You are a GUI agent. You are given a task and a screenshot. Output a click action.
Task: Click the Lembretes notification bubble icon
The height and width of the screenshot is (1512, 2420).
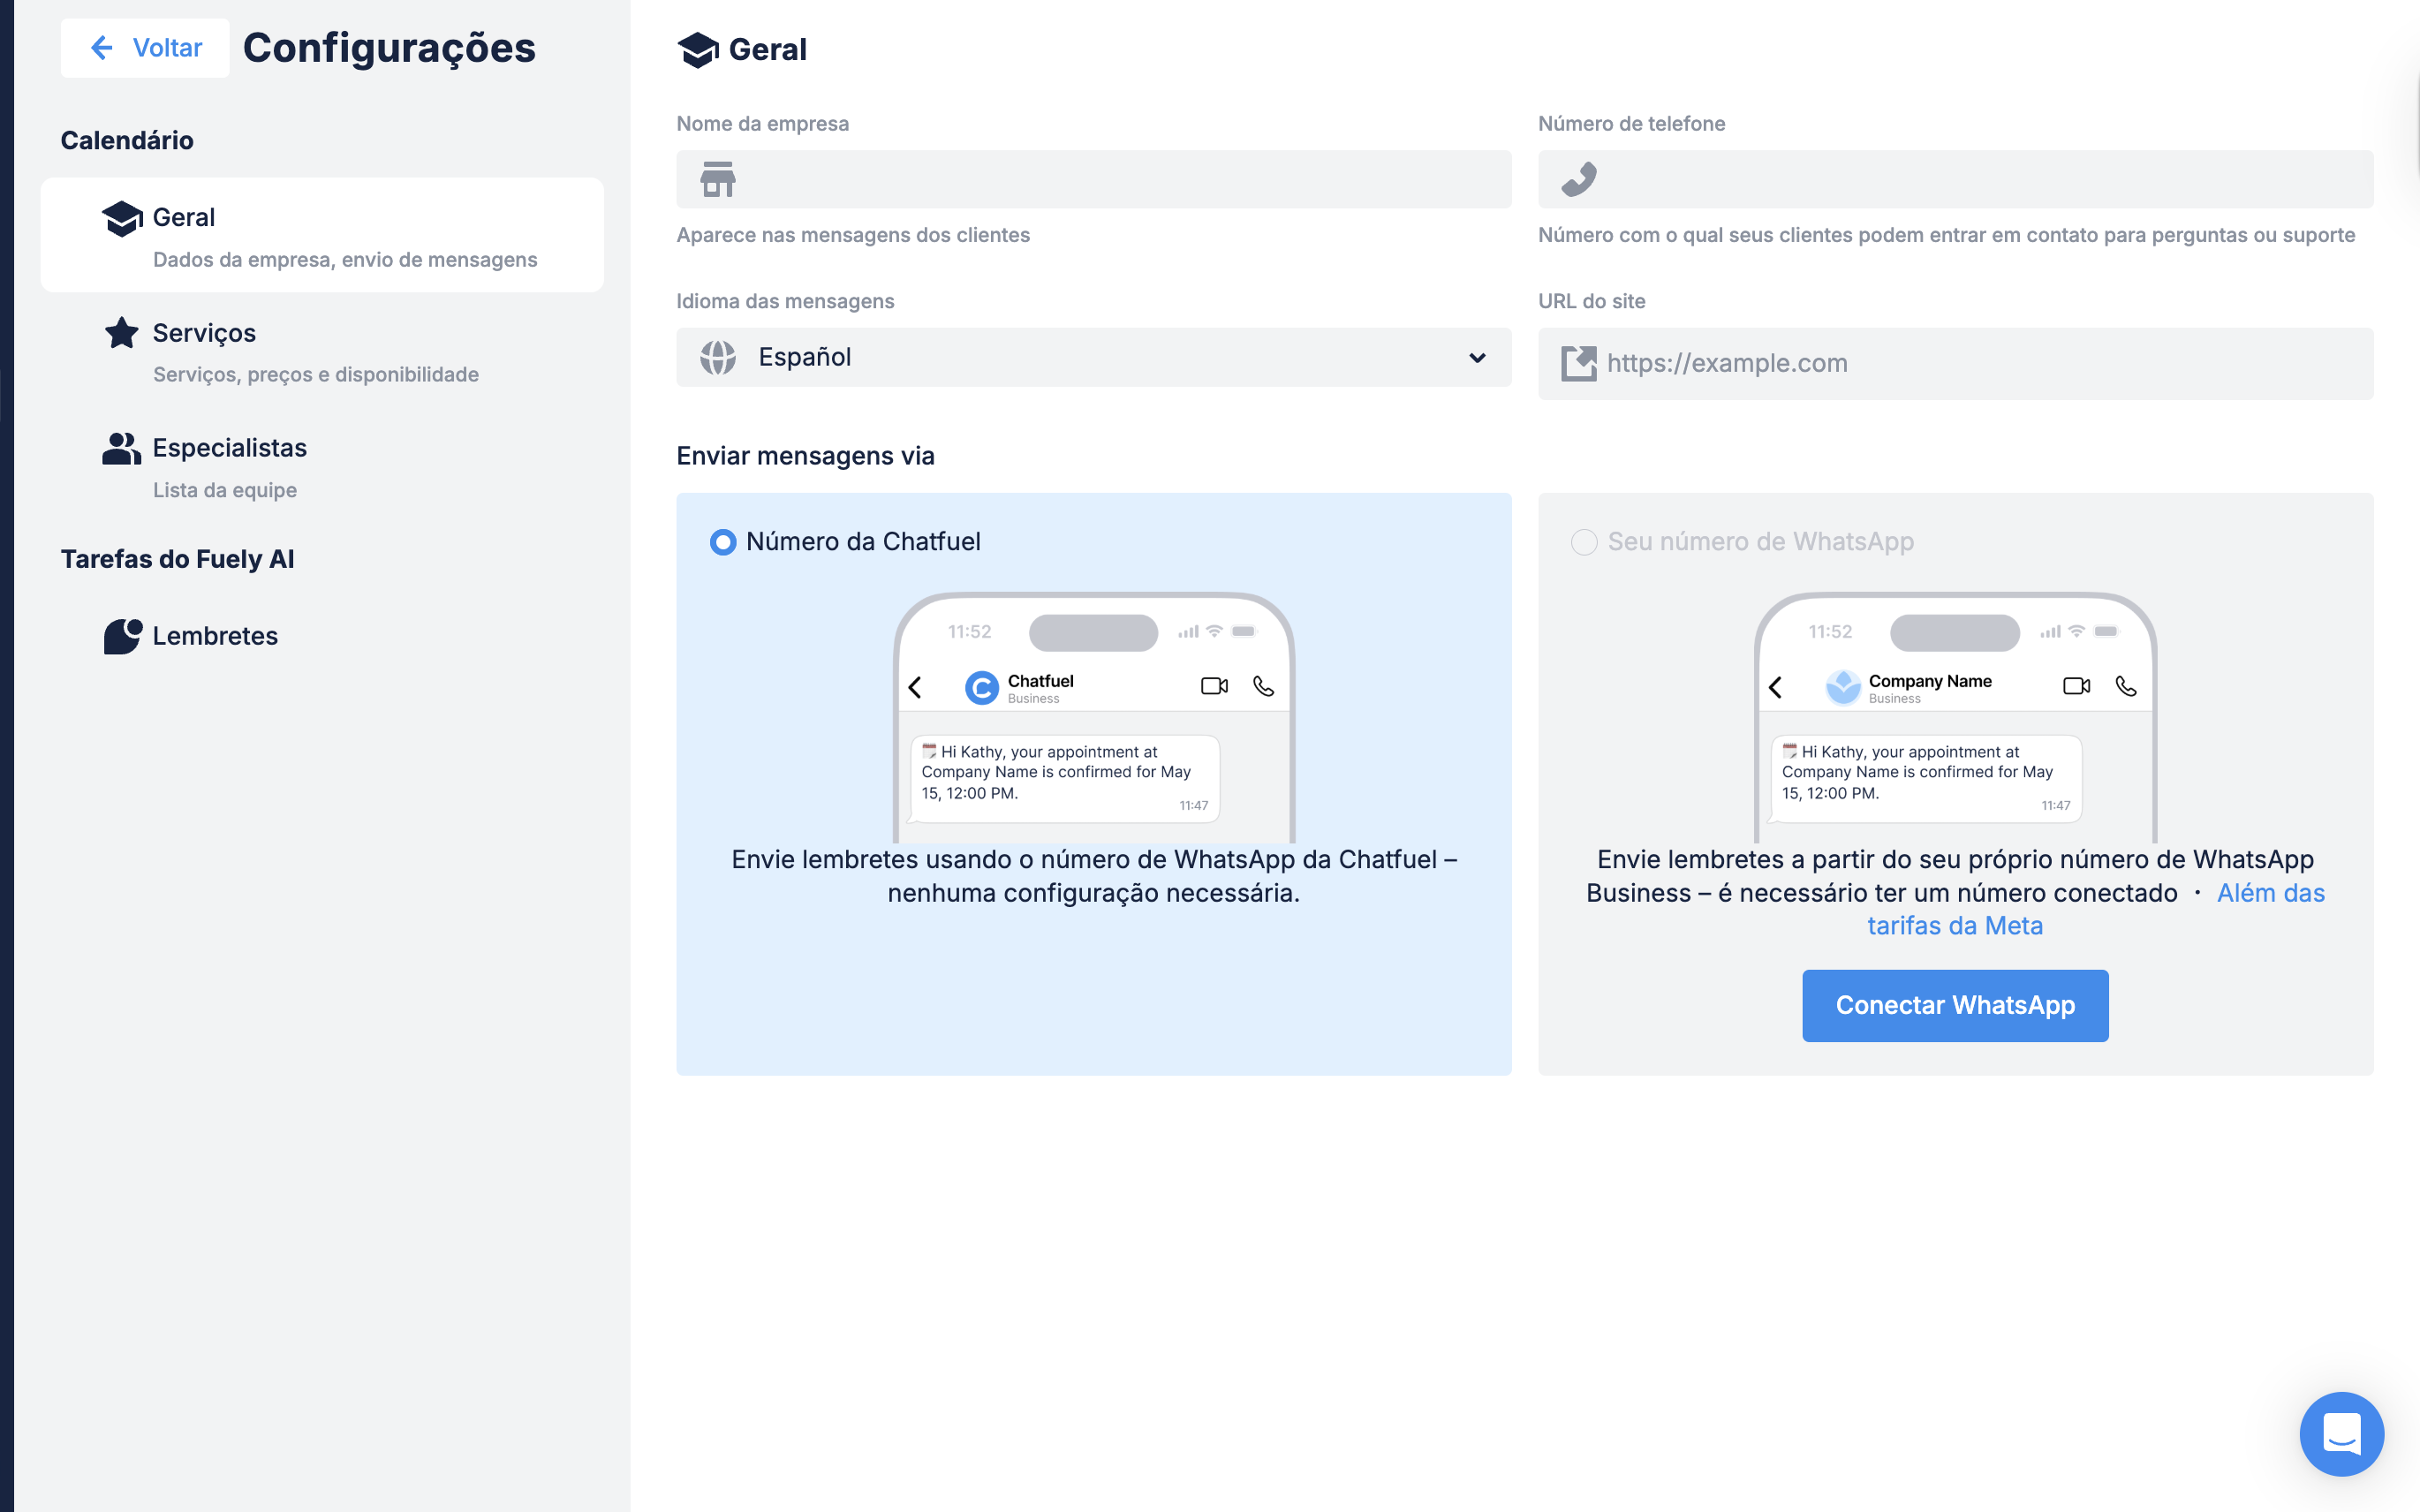point(123,636)
